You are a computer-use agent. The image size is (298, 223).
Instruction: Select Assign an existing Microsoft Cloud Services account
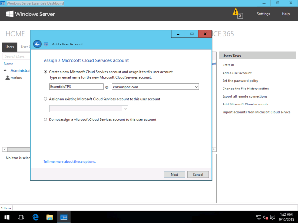45,99
